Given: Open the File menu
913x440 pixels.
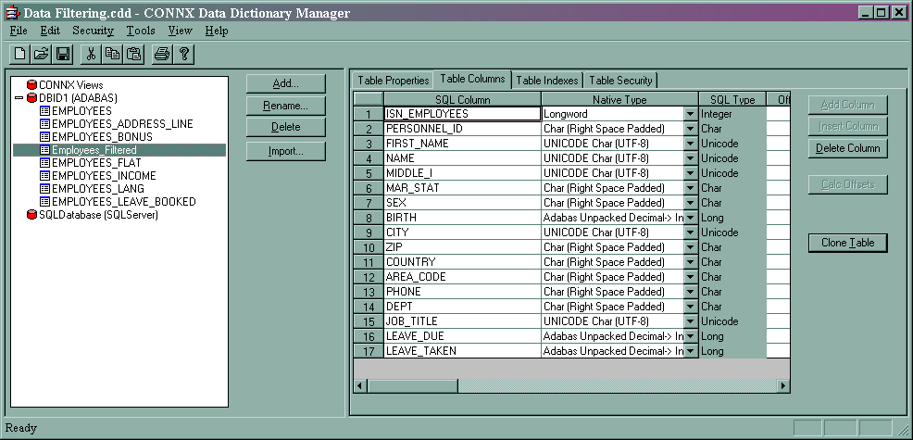Looking at the screenshot, I should (19, 31).
